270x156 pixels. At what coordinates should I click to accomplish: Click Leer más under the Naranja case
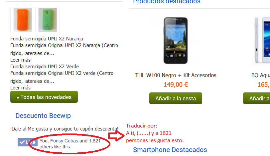click(20, 60)
